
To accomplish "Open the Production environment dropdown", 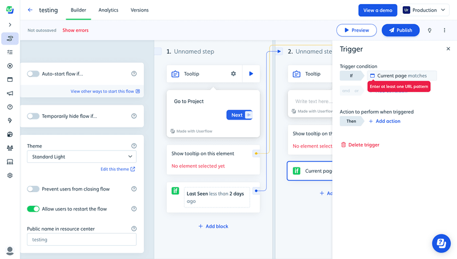I will pos(427,10).
